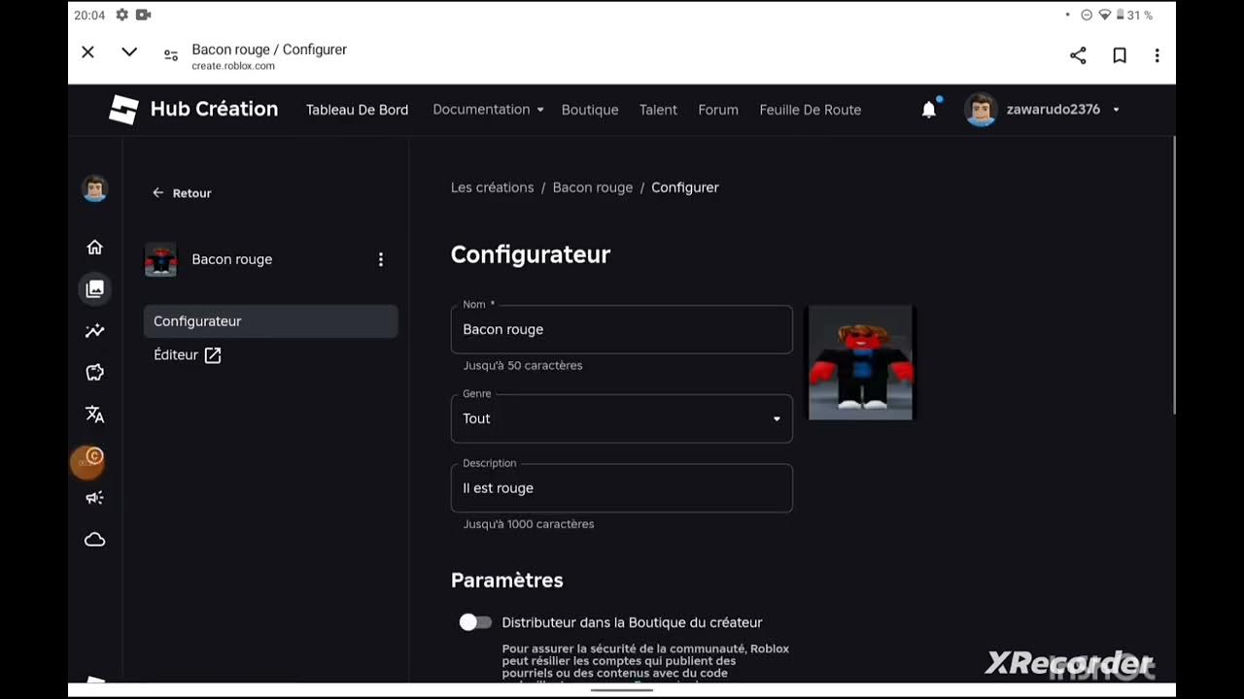The width and height of the screenshot is (1244, 699).
Task: Open translation sidebar icon
Action: coord(94,415)
